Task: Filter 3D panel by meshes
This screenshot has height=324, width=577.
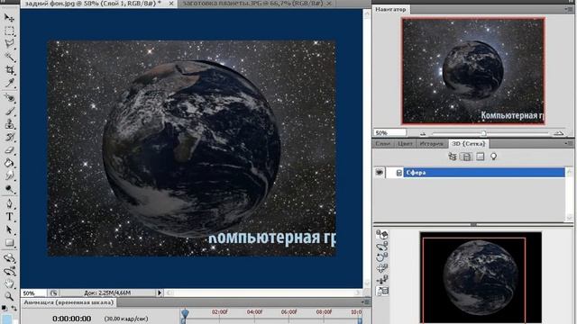Action: pyautogui.click(x=467, y=157)
